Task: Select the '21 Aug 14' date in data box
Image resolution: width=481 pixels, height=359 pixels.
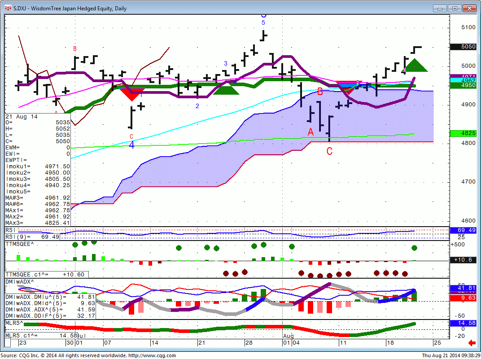Action: 22,117
